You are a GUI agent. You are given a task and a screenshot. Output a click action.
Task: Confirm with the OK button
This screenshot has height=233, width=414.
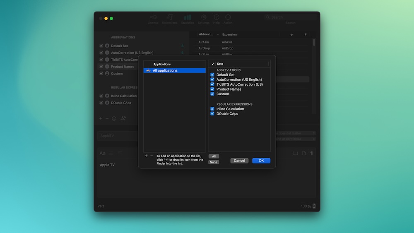261,161
